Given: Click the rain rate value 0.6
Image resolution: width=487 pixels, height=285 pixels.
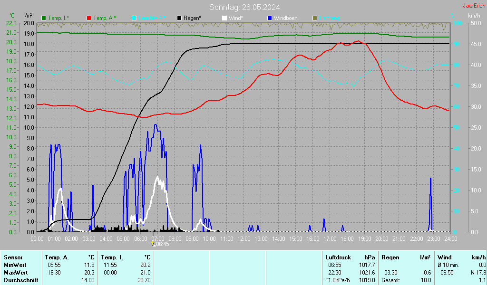Looking at the screenshot, I should click(x=428, y=273).
